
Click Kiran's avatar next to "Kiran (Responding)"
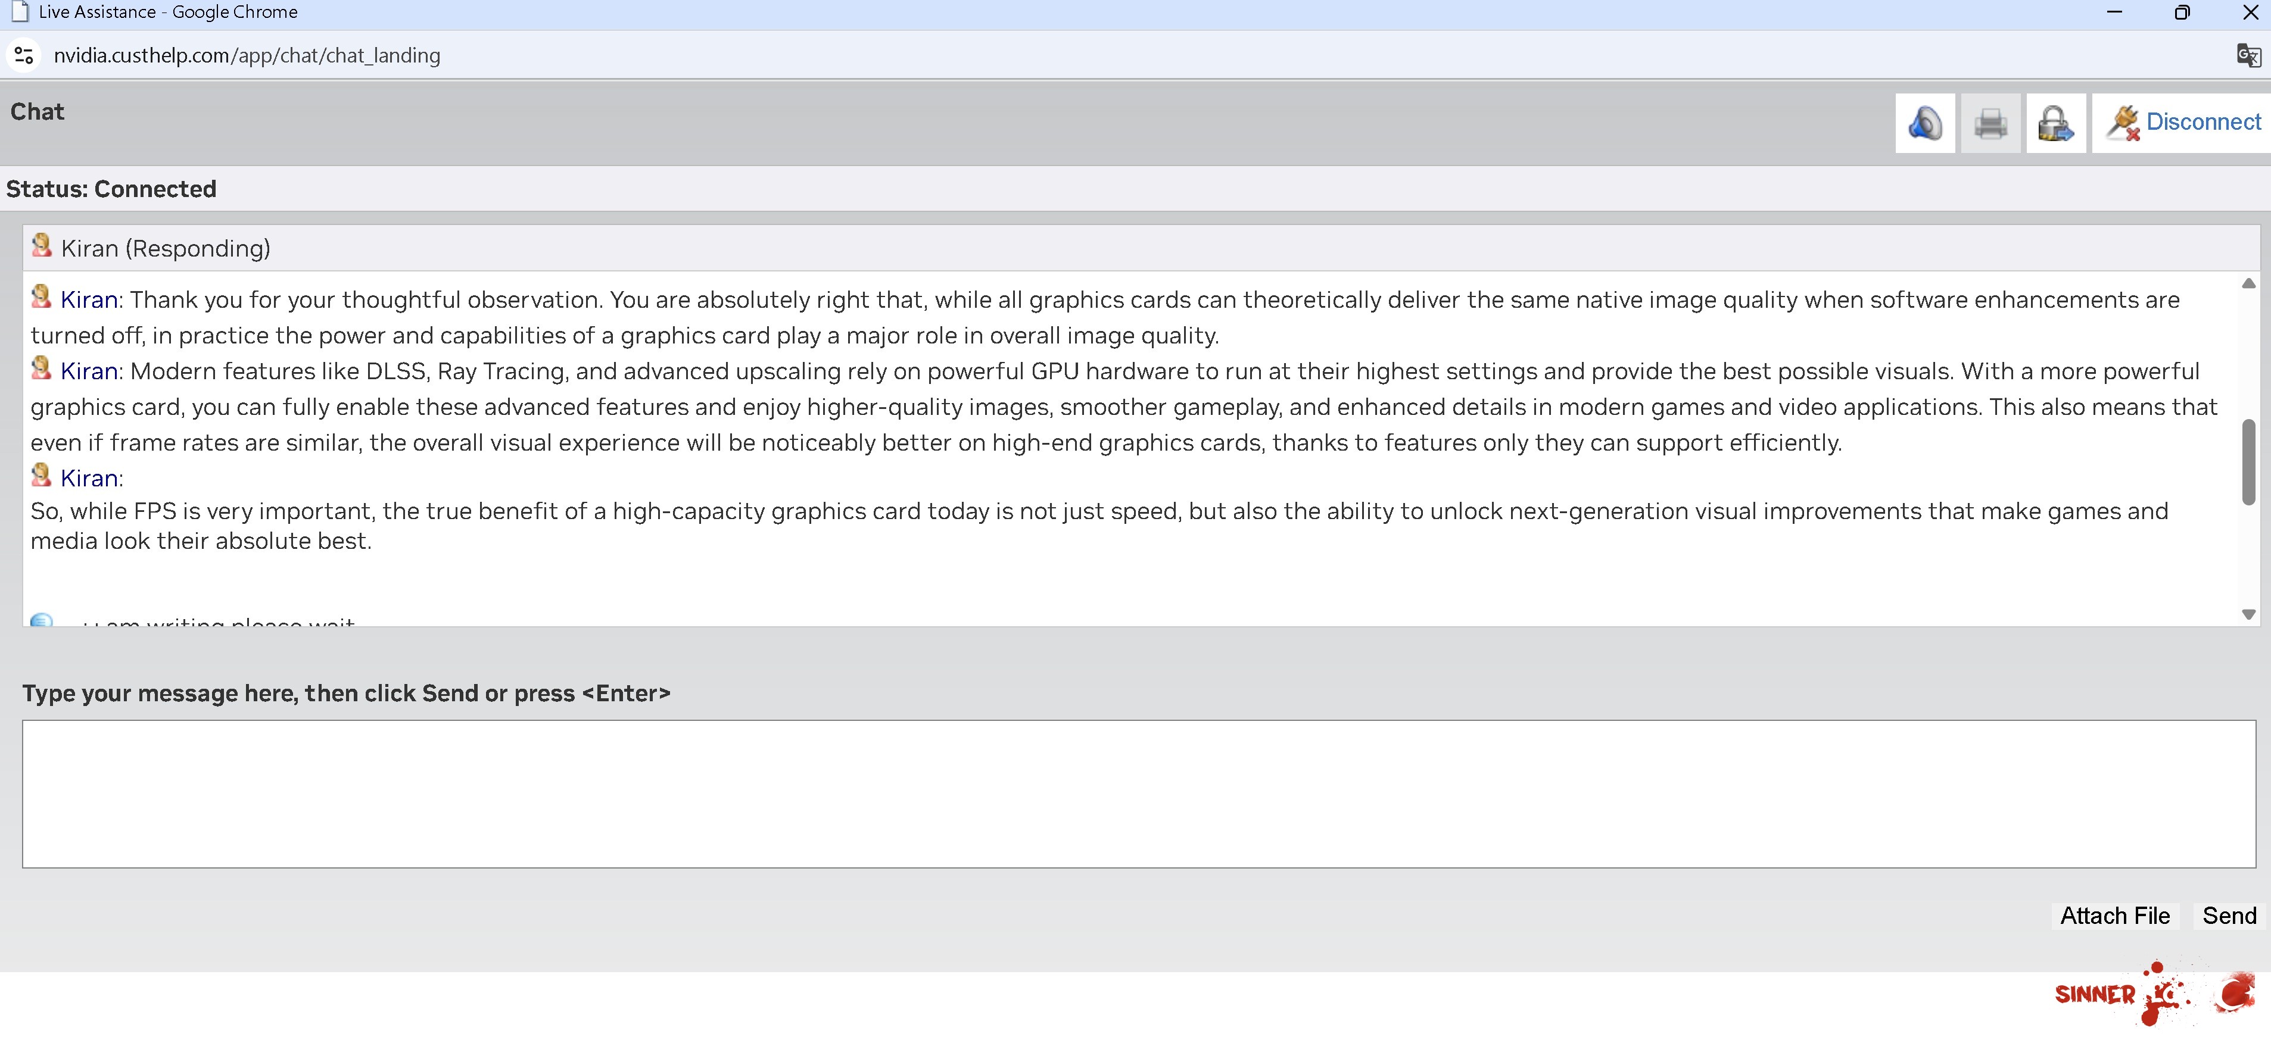click(x=42, y=246)
